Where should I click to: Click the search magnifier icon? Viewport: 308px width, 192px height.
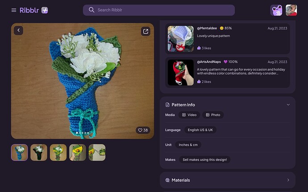92,10
